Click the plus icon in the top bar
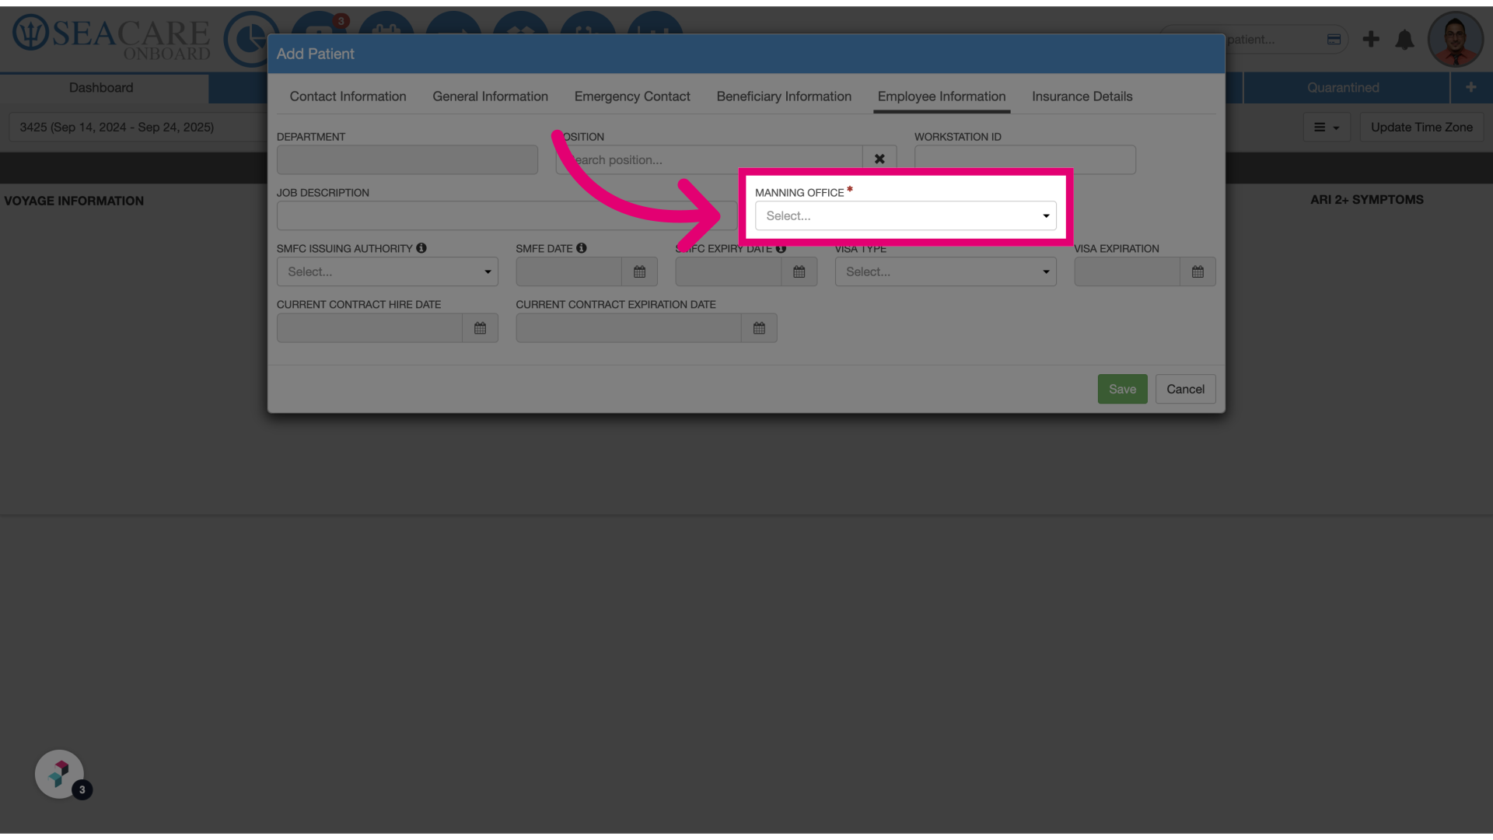This screenshot has height=840, width=1493. click(1371, 39)
